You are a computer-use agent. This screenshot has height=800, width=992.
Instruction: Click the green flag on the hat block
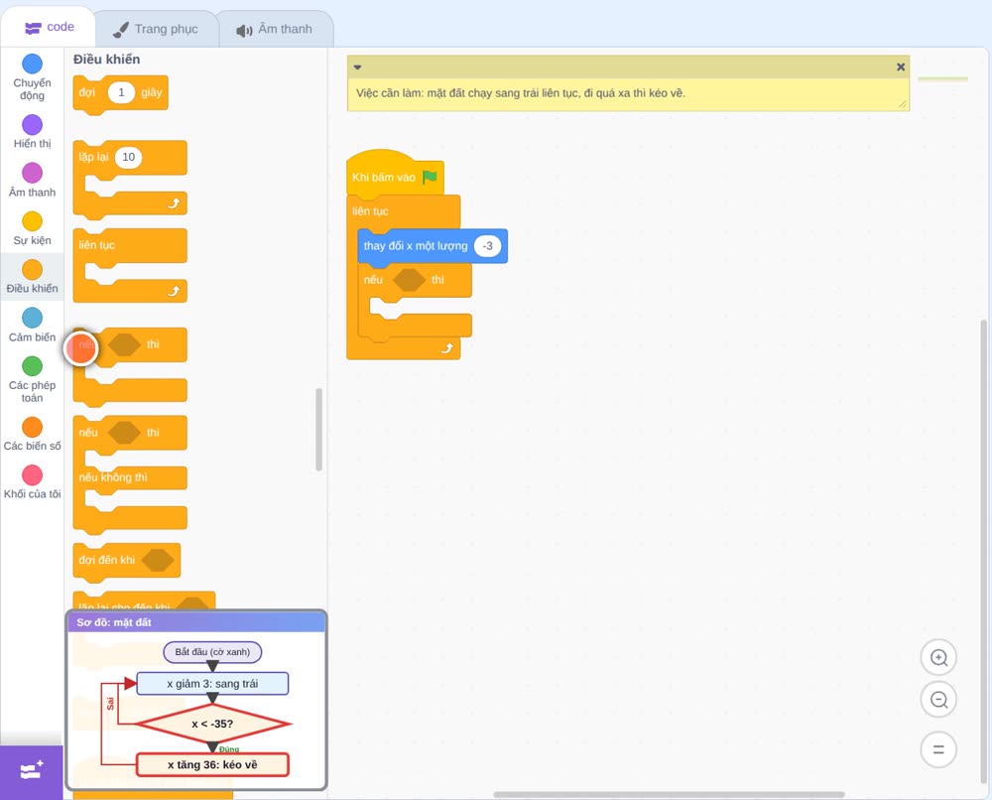coord(431,177)
